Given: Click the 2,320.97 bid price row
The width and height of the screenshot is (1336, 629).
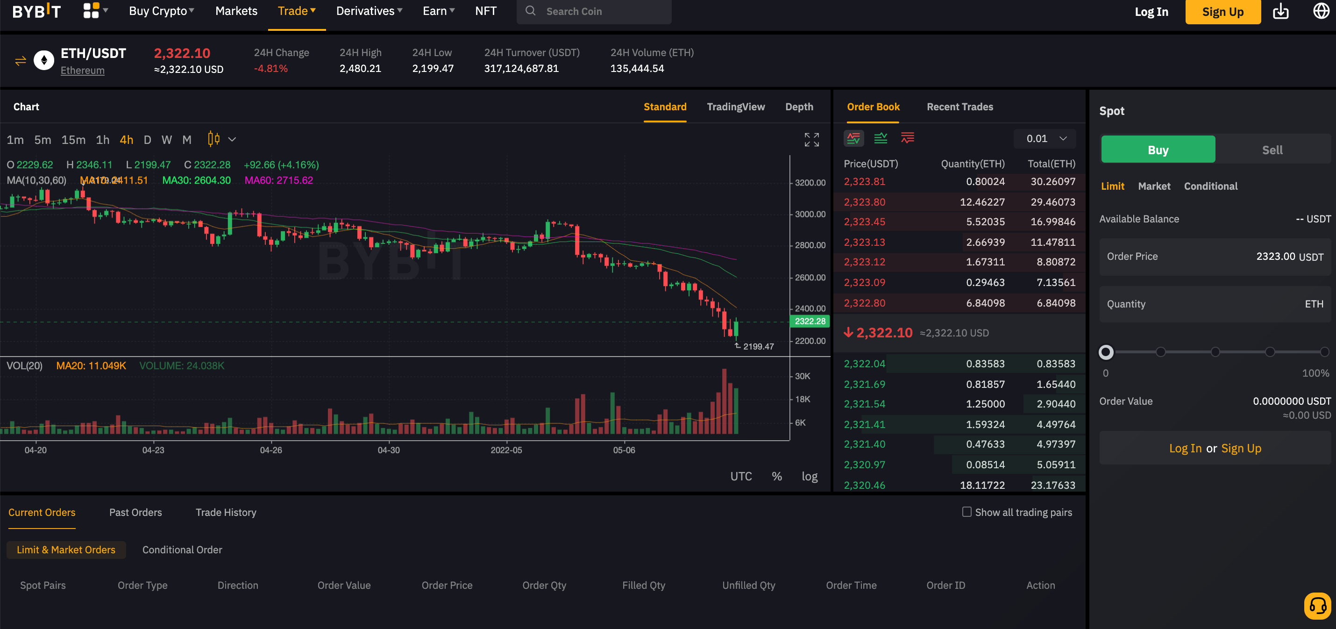Looking at the screenshot, I should click(959, 465).
